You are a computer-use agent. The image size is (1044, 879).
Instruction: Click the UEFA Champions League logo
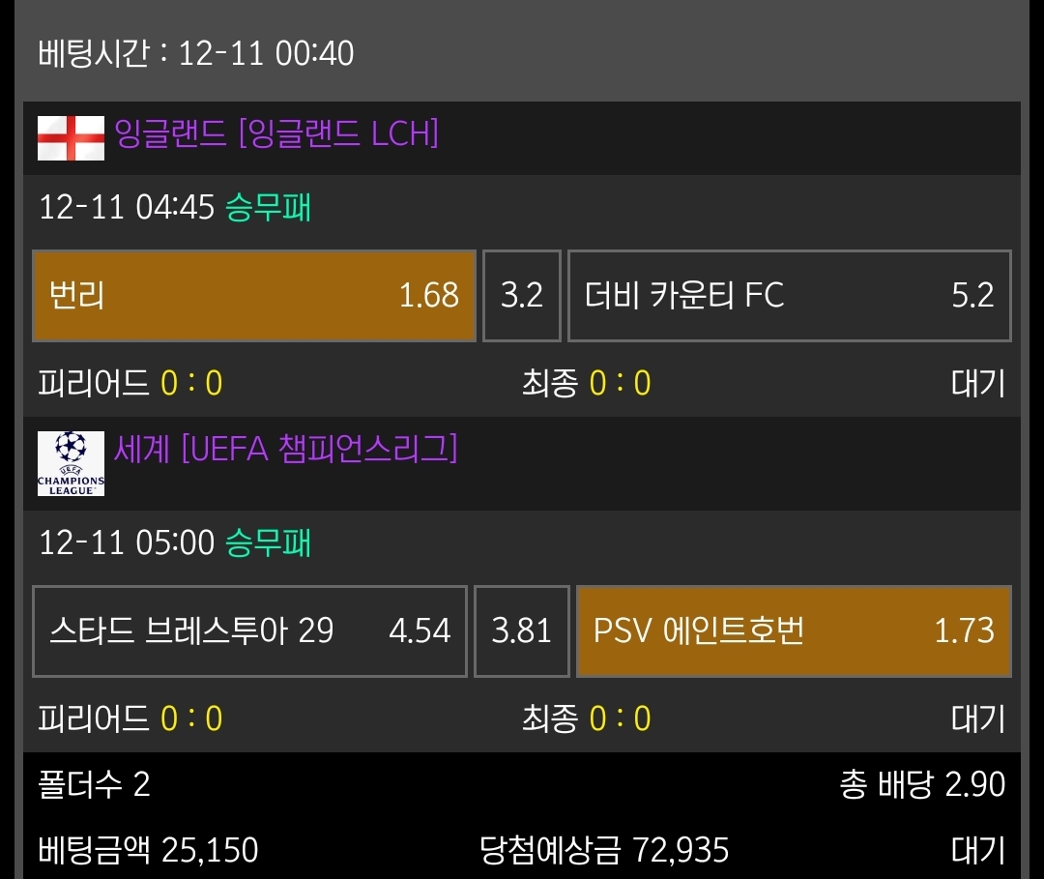click(71, 464)
